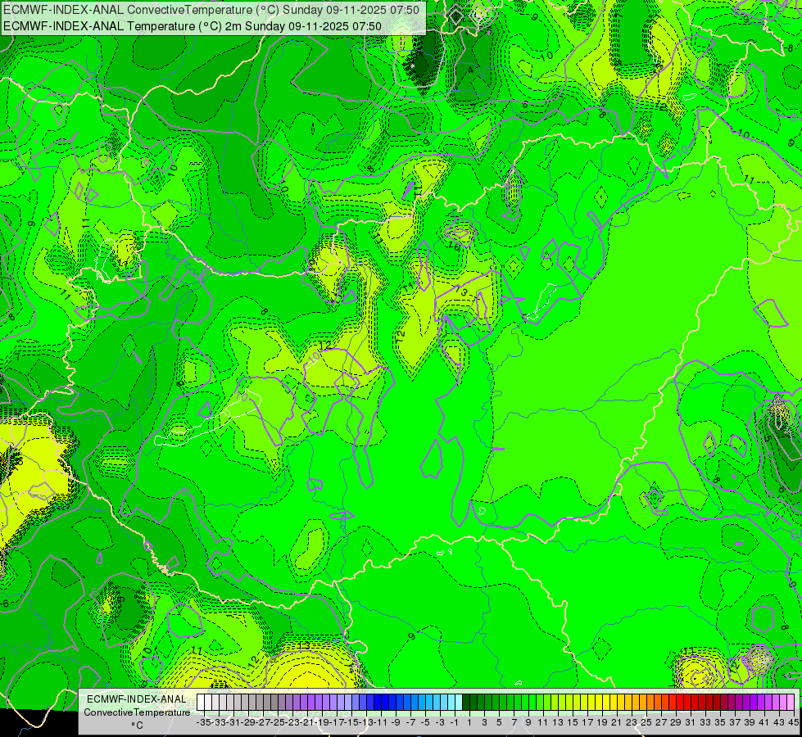Click the -35 value on the legend scale

click(204, 723)
